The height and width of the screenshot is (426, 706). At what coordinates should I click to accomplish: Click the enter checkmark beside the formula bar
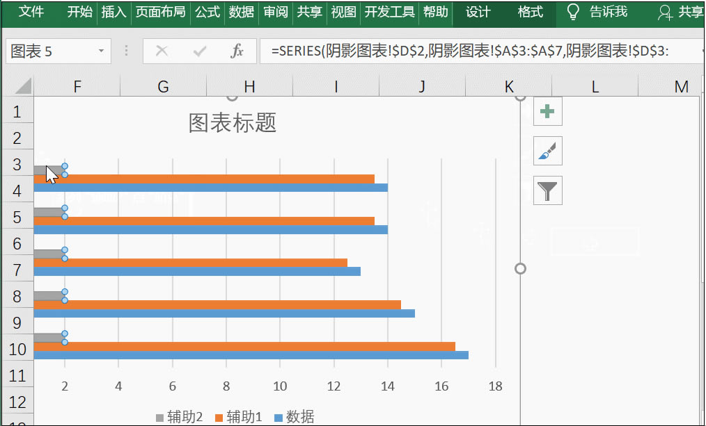coord(200,51)
